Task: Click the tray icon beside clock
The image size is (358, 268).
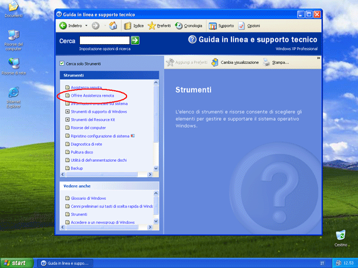Action: pyautogui.click(x=338, y=263)
